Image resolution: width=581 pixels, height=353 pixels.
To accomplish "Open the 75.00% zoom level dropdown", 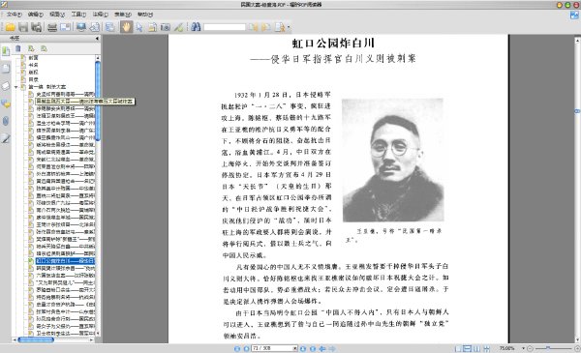I will 523,348.
